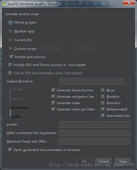Enable the @author tag checkbox
The width and height of the screenshot is (137, 170).
tap(103, 96)
